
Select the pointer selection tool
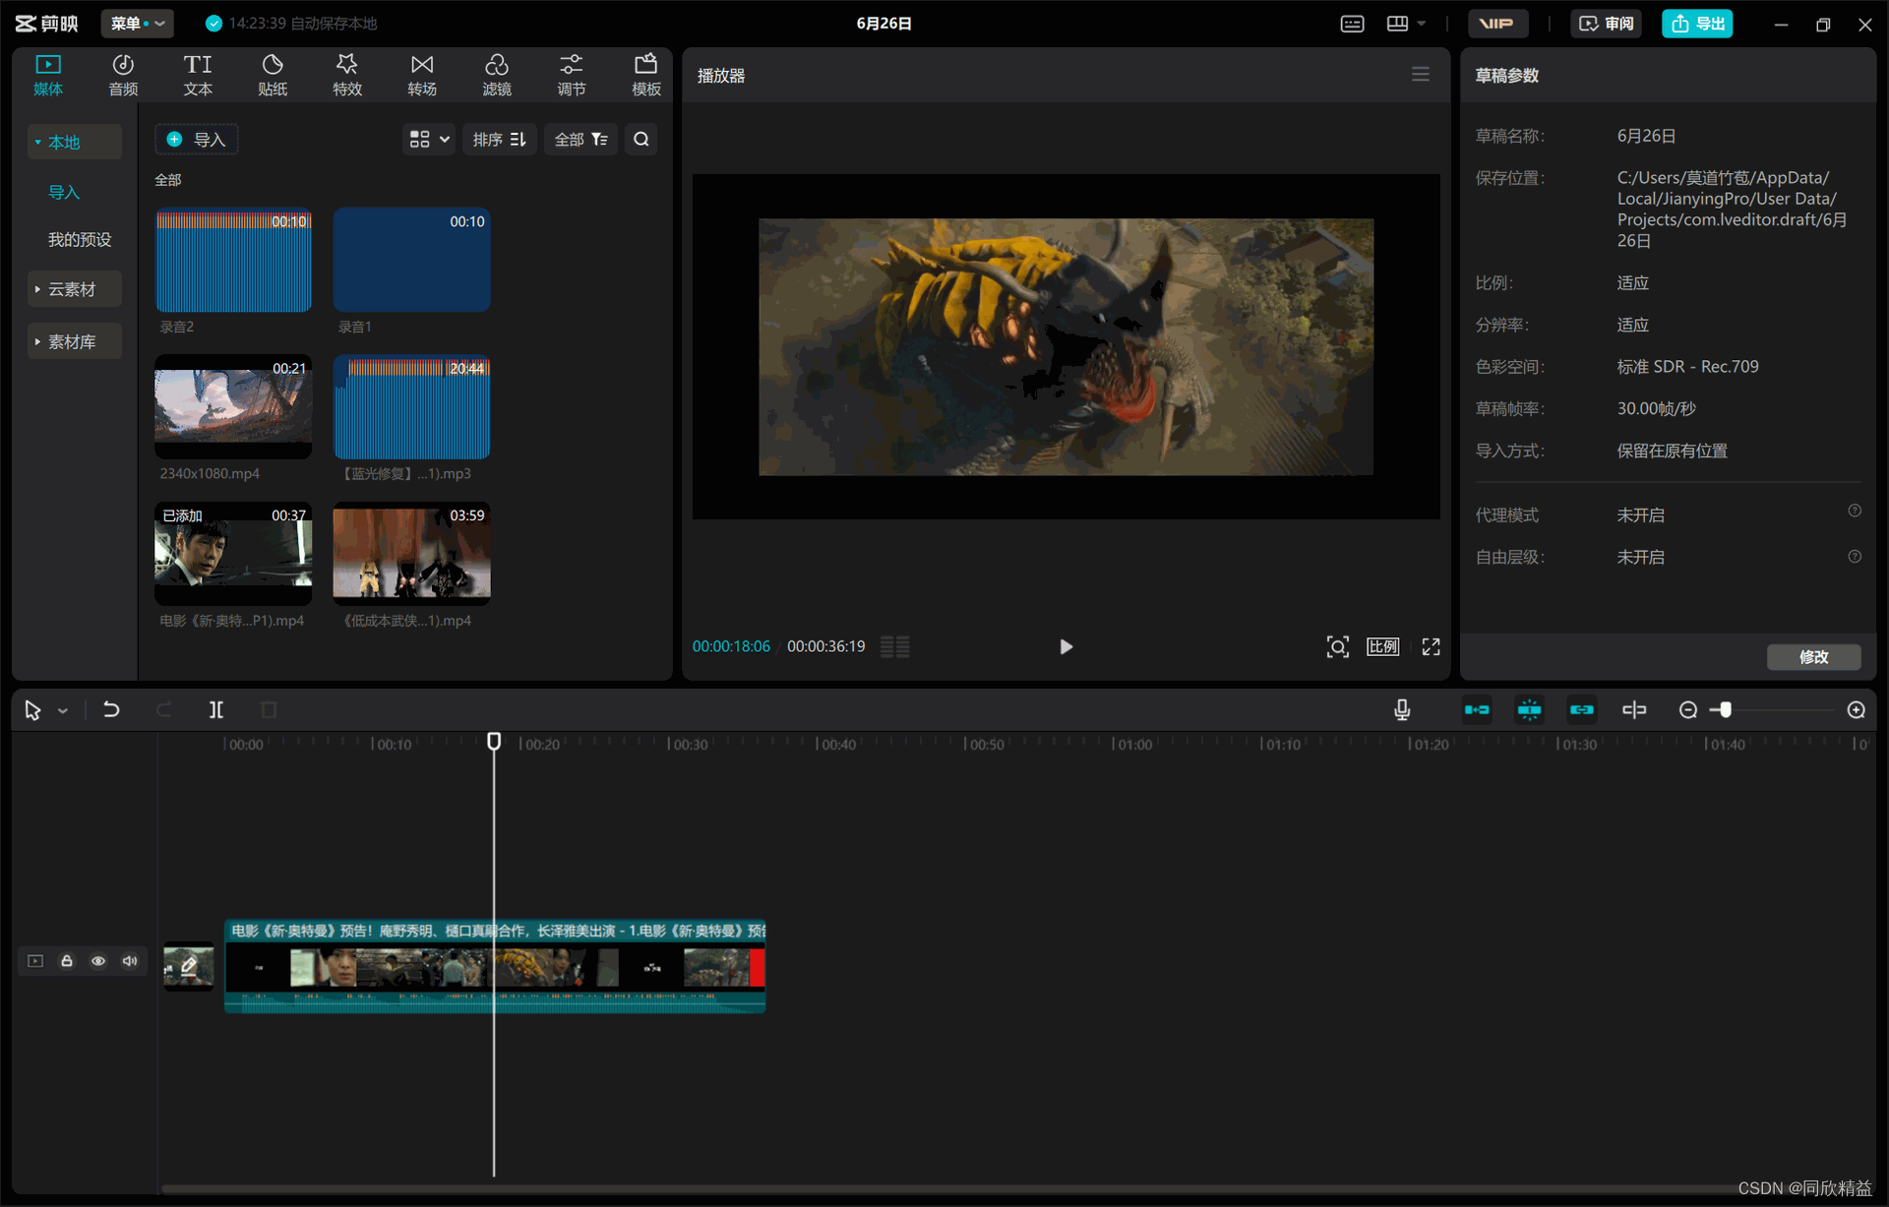pos(32,710)
